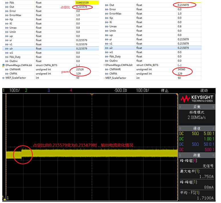Open the 测量 measurement panel header

197,155
